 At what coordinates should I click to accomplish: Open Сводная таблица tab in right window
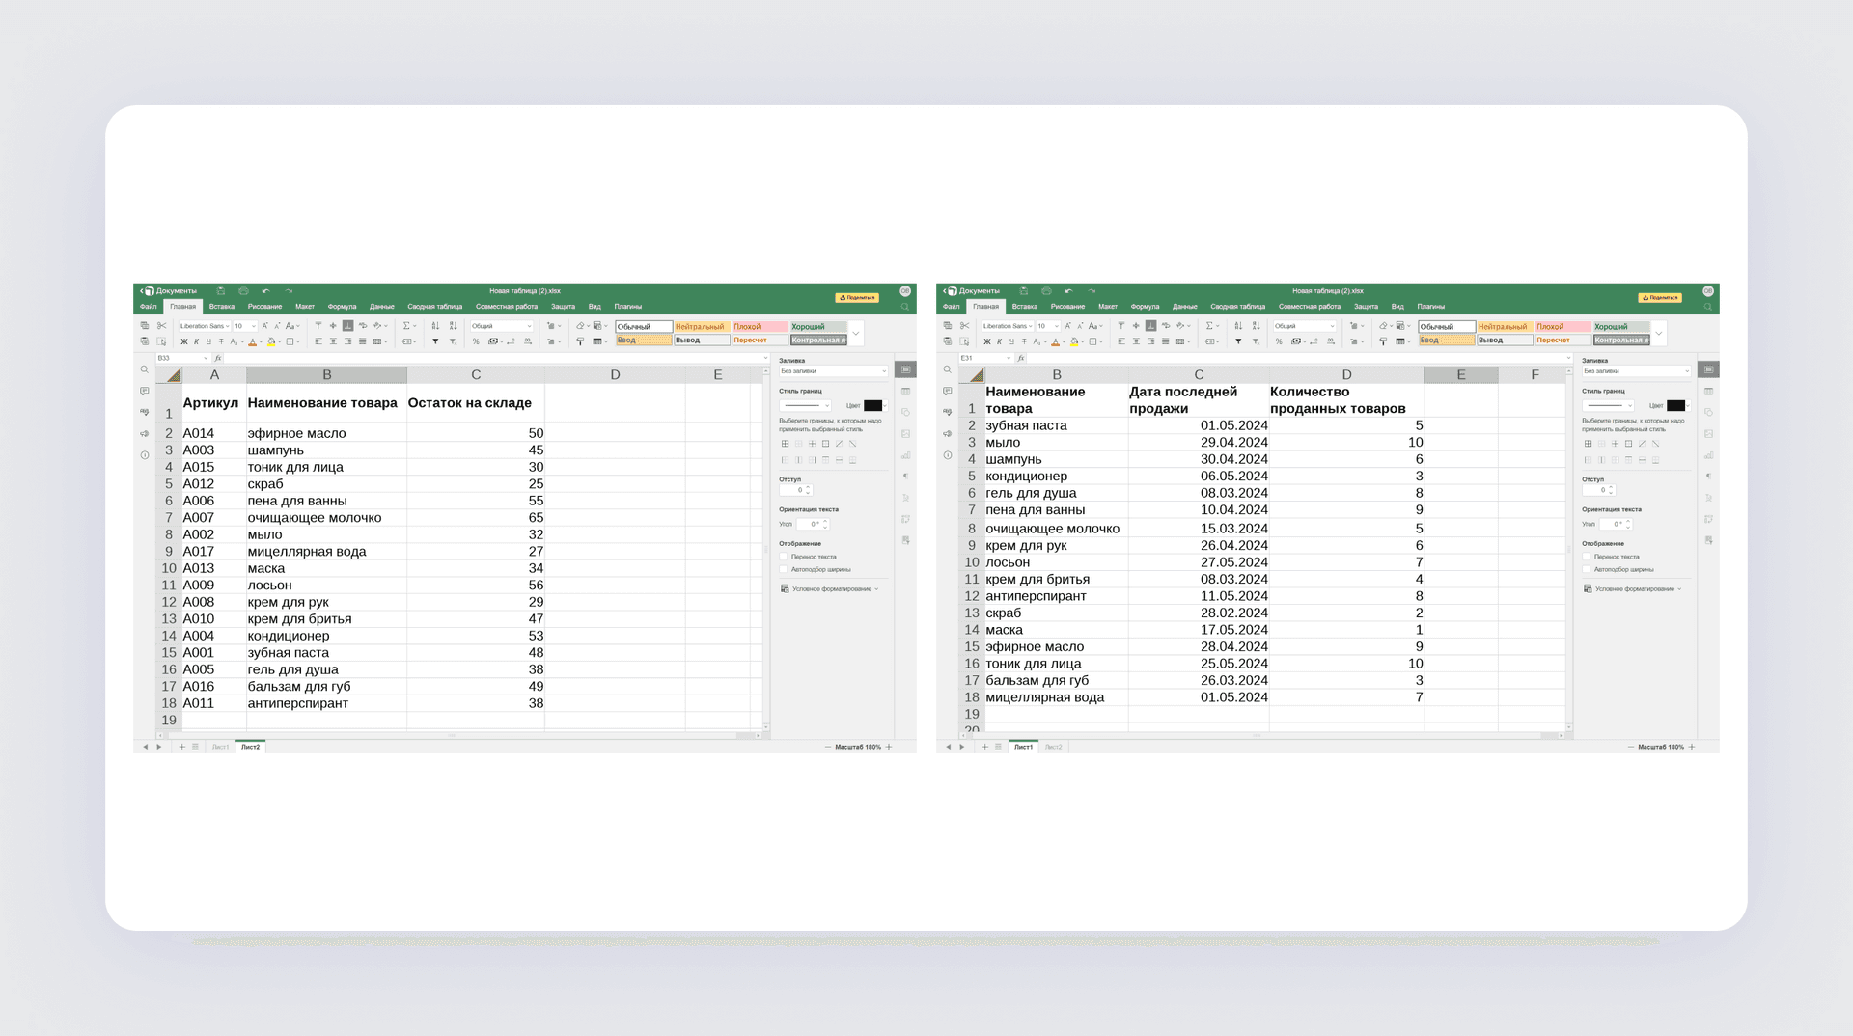pyautogui.click(x=1238, y=307)
